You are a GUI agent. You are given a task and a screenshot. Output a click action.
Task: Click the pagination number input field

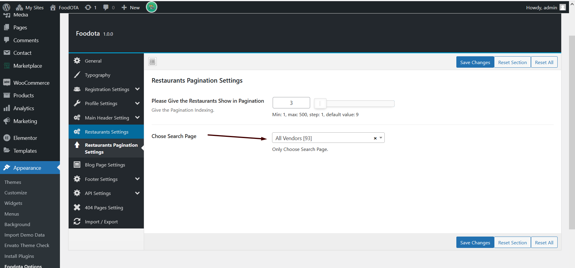pos(291,103)
